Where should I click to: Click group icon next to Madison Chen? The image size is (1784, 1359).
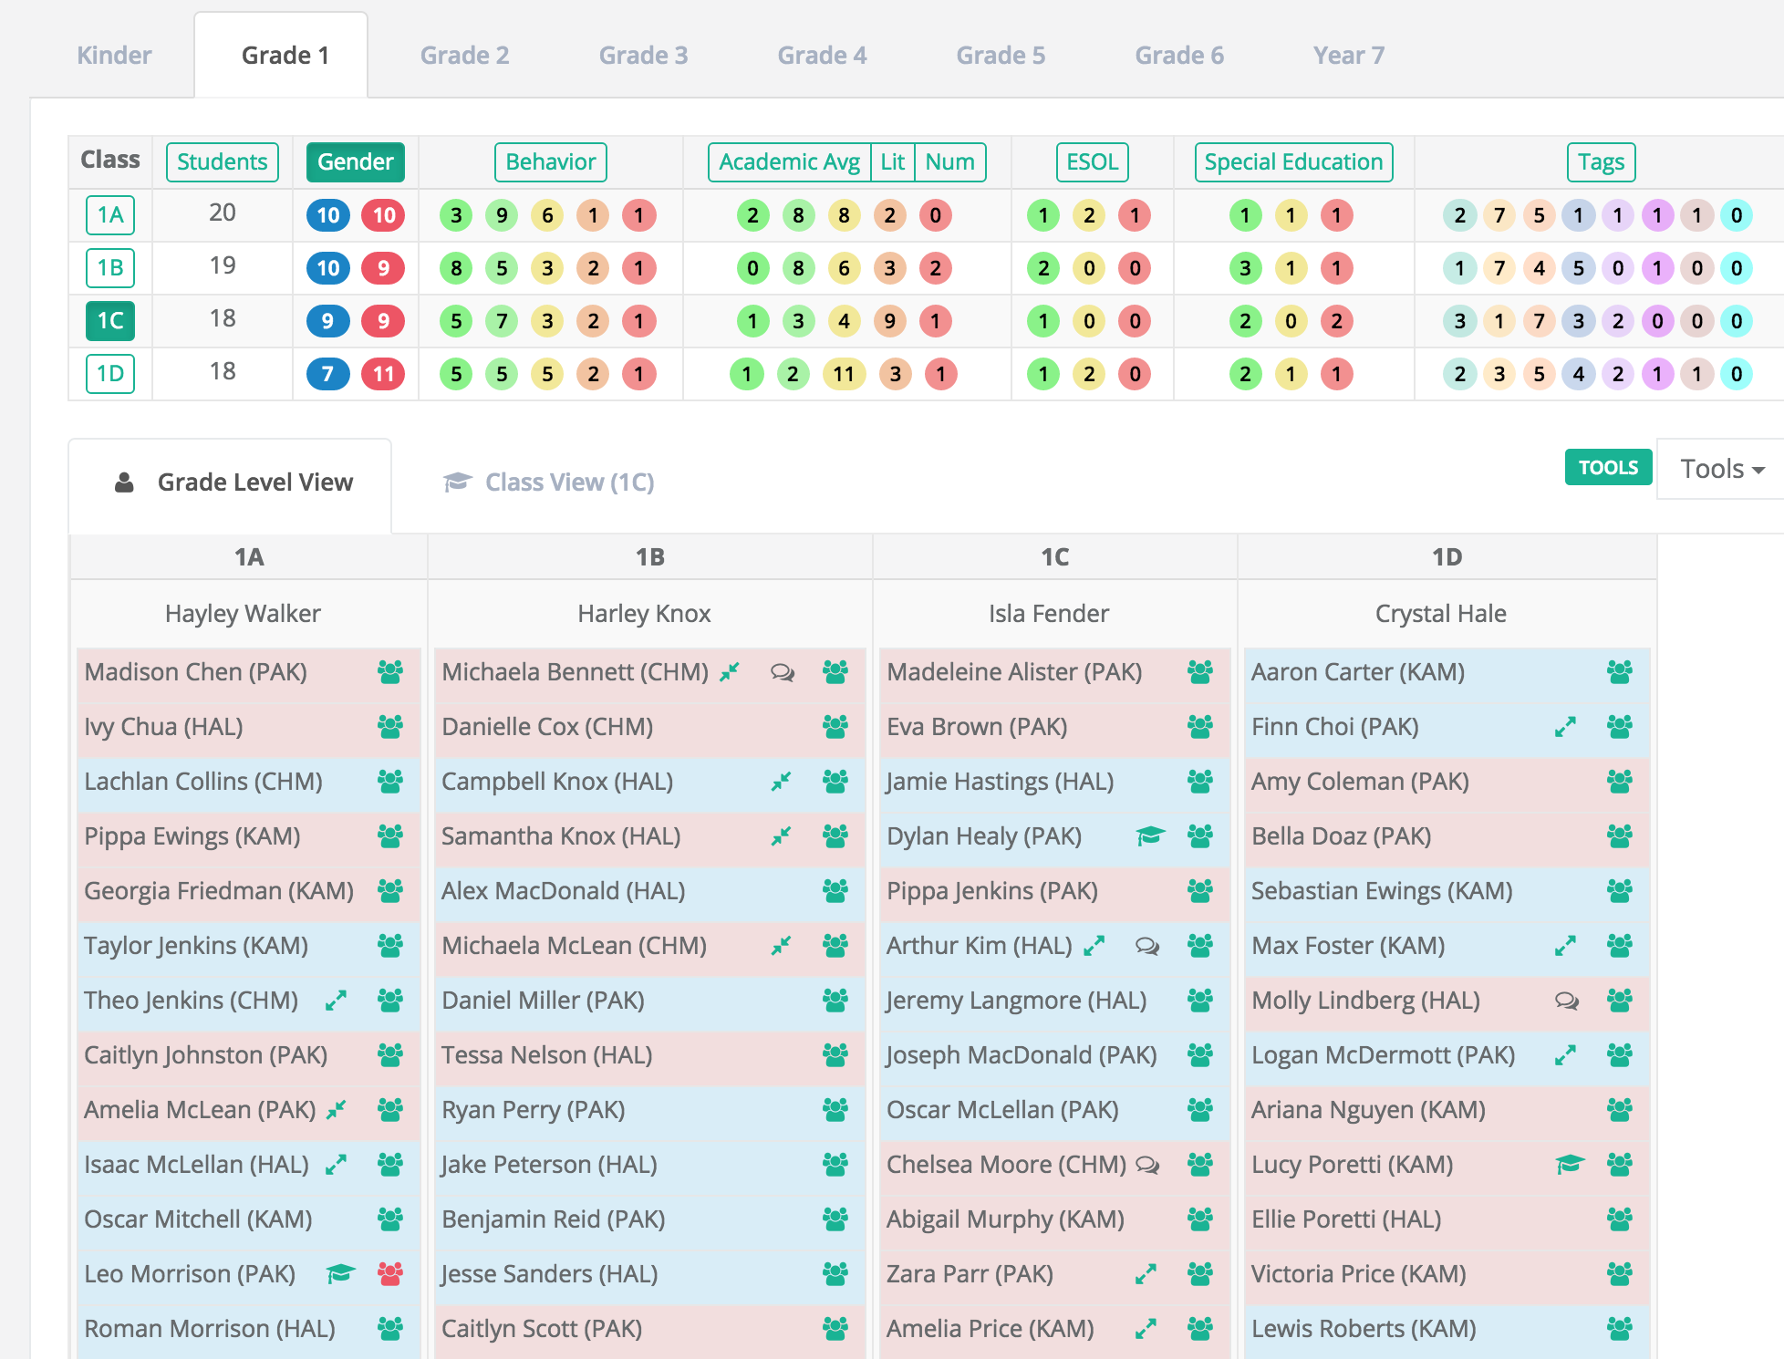[x=390, y=672]
